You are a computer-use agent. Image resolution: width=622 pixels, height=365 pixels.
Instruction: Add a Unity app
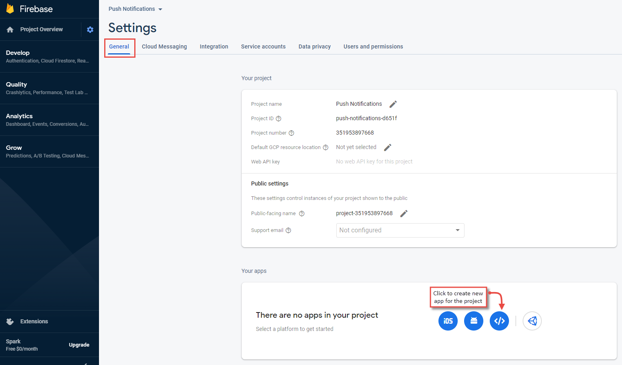tap(532, 321)
